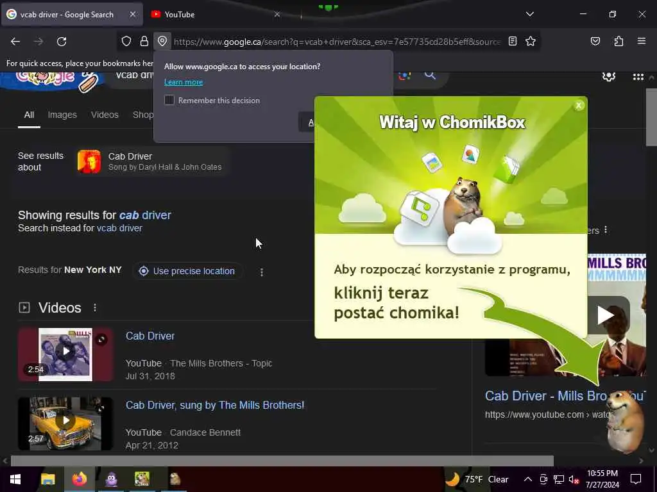
Task: Reload the page with the refresh icon
Action: coord(62,42)
